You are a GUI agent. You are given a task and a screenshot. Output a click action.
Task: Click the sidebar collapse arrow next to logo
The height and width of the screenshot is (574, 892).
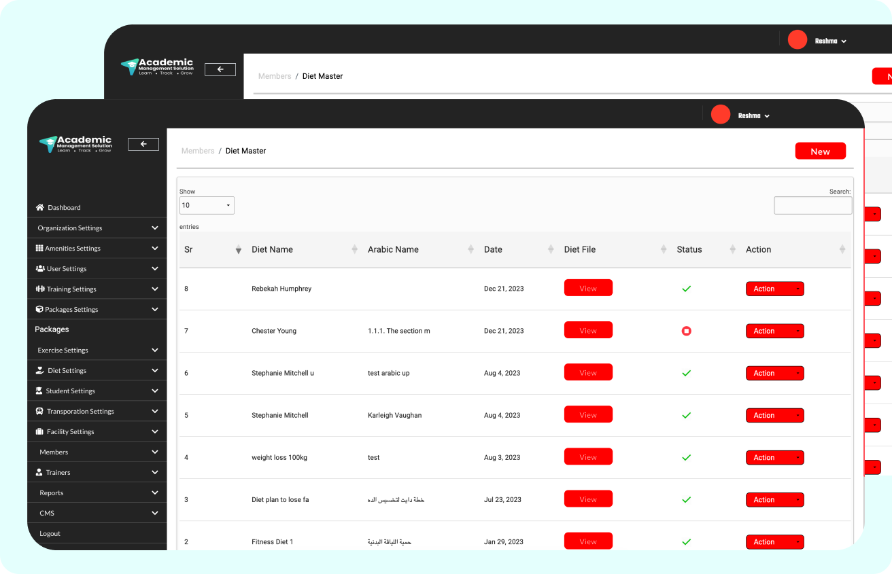pyautogui.click(x=143, y=144)
